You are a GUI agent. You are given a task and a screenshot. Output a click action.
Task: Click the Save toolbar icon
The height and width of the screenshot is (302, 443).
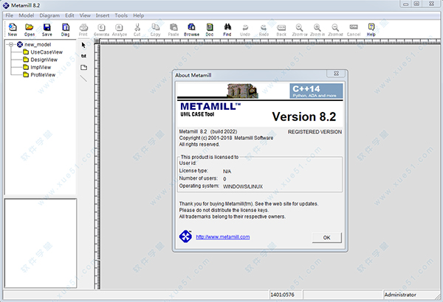(47, 29)
